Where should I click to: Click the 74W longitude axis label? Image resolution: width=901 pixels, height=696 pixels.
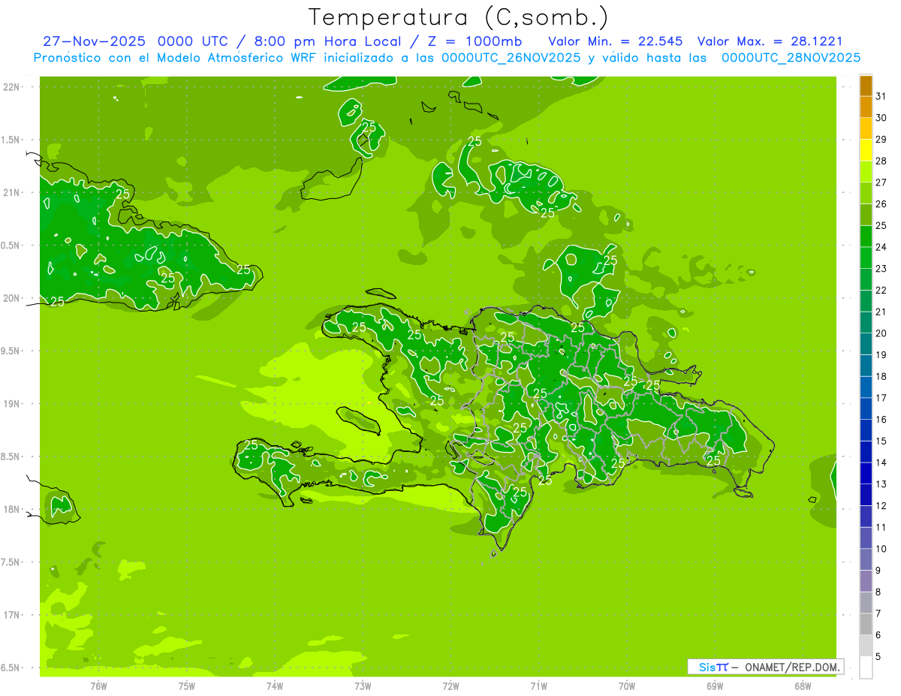click(275, 685)
